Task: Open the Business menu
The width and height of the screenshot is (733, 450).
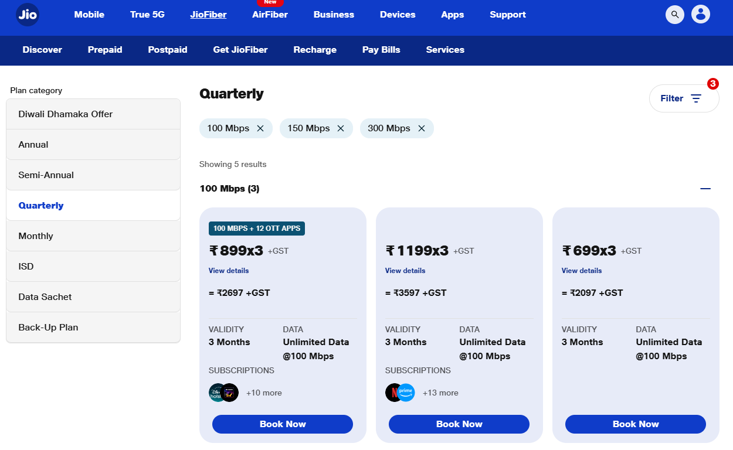Action: coord(334,15)
